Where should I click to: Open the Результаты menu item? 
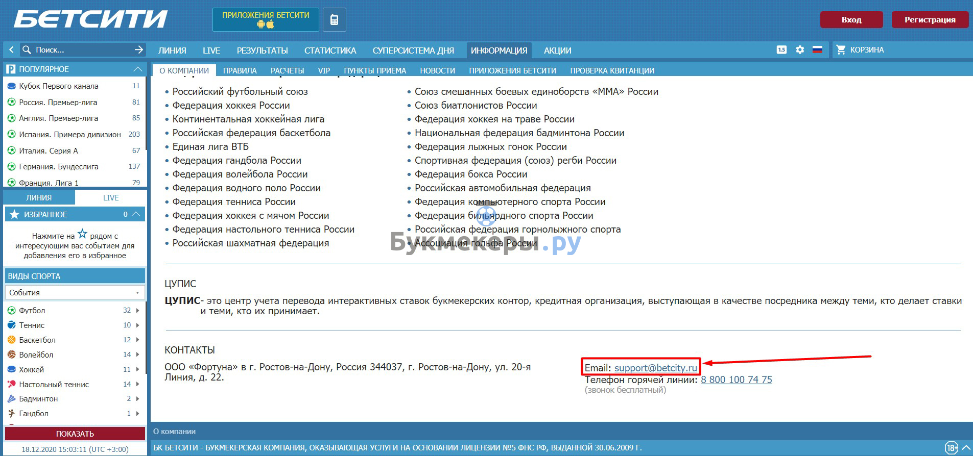pos(262,50)
